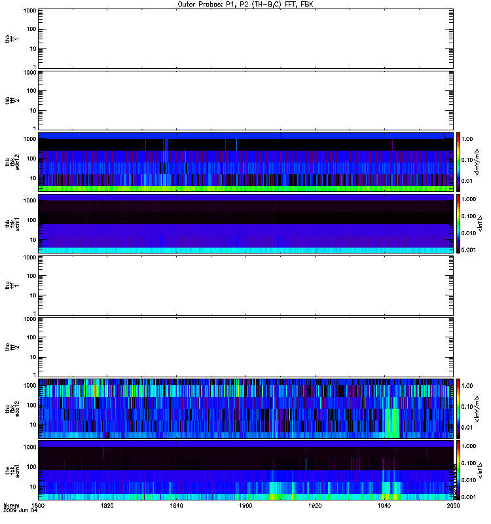Click the 1800 time axis label

tap(38, 506)
